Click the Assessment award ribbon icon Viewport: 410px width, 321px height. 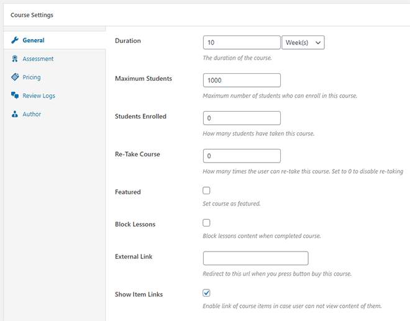coord(15,59)
